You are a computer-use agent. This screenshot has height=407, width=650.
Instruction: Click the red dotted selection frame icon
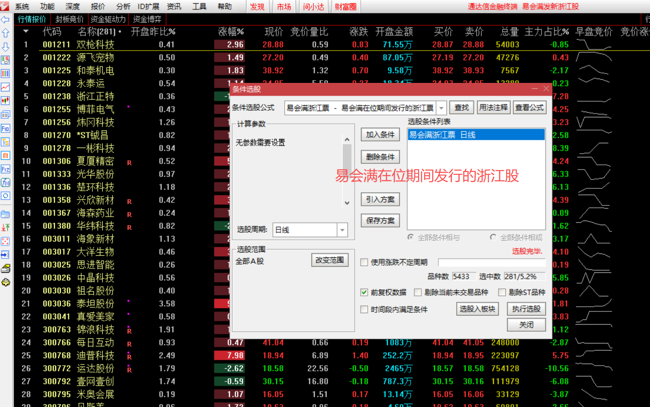coord(5,241)
